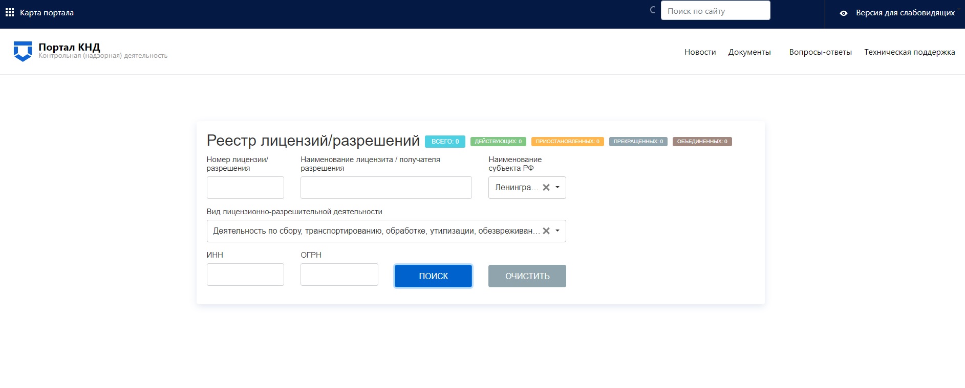
Task: Click the ОГРН input field
Action: pyautogui.click(x=339, y=275)
